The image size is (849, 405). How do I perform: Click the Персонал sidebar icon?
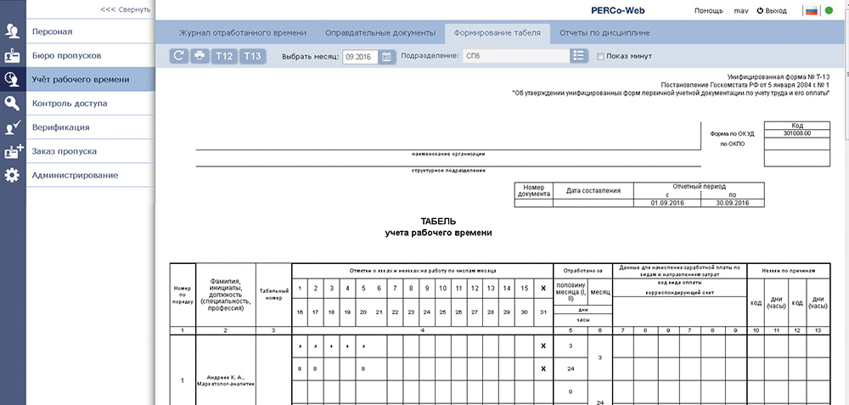(x=12, y=31)
